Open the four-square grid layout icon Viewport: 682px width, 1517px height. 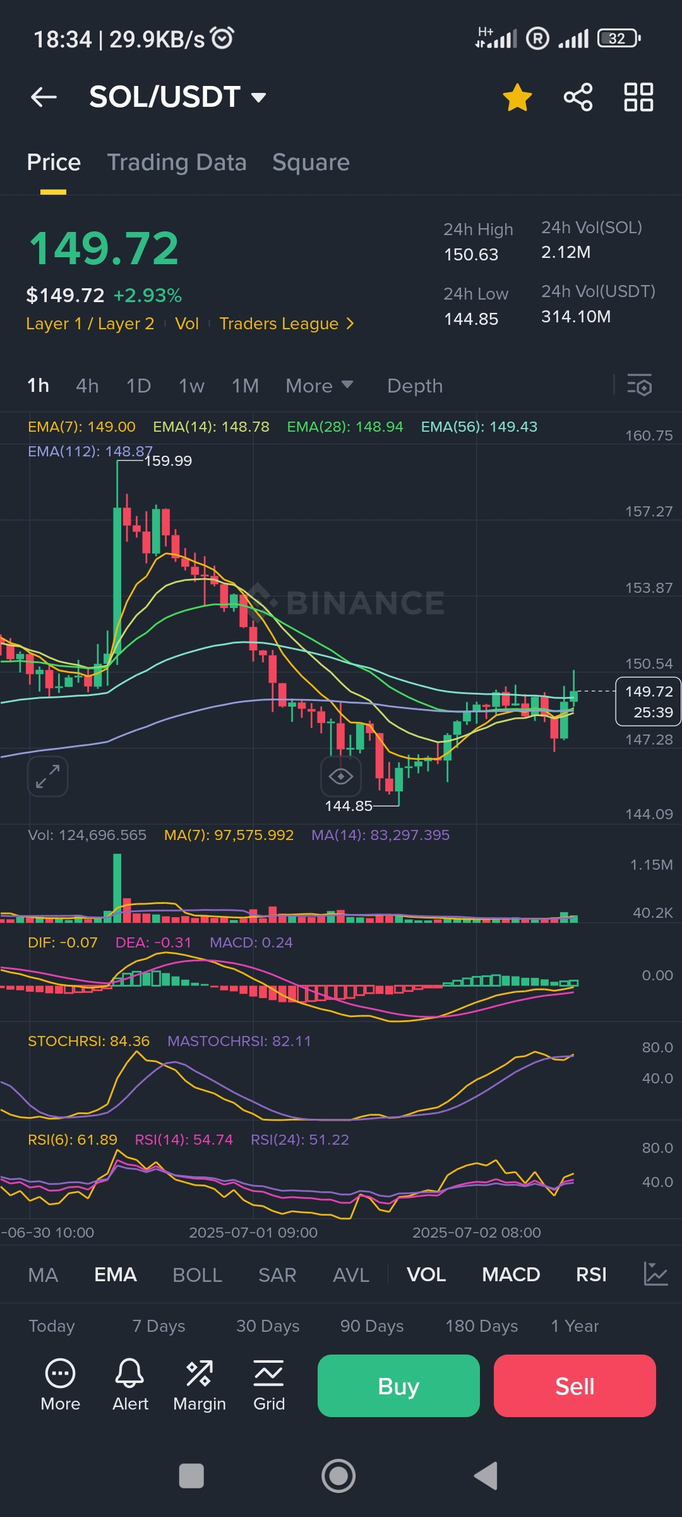coord(638,97)
